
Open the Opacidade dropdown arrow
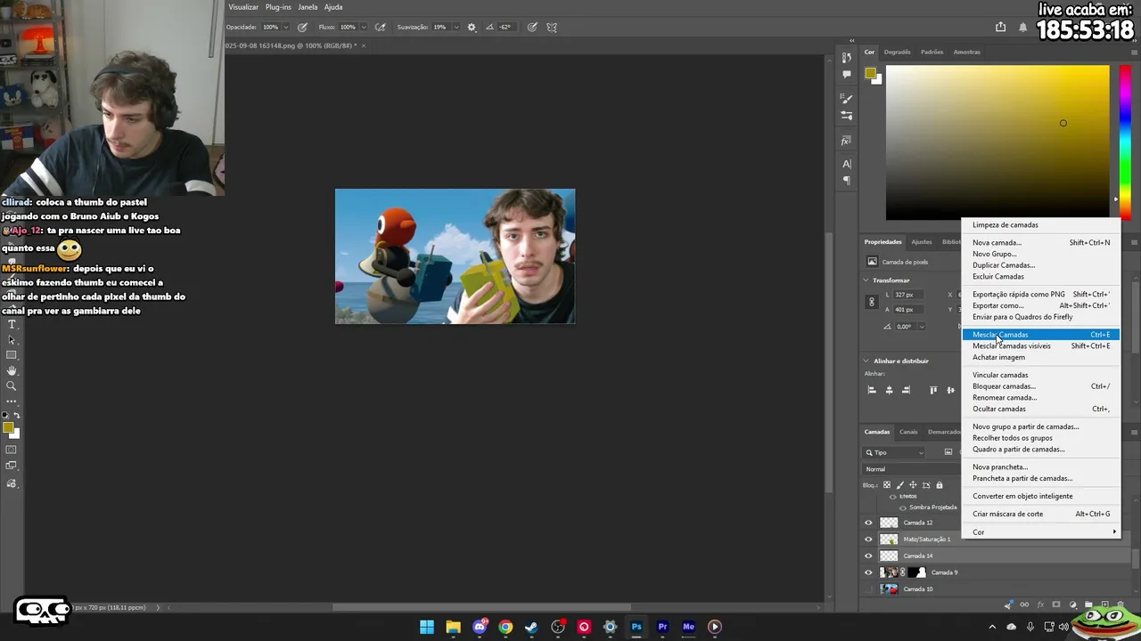coord(286,27)
